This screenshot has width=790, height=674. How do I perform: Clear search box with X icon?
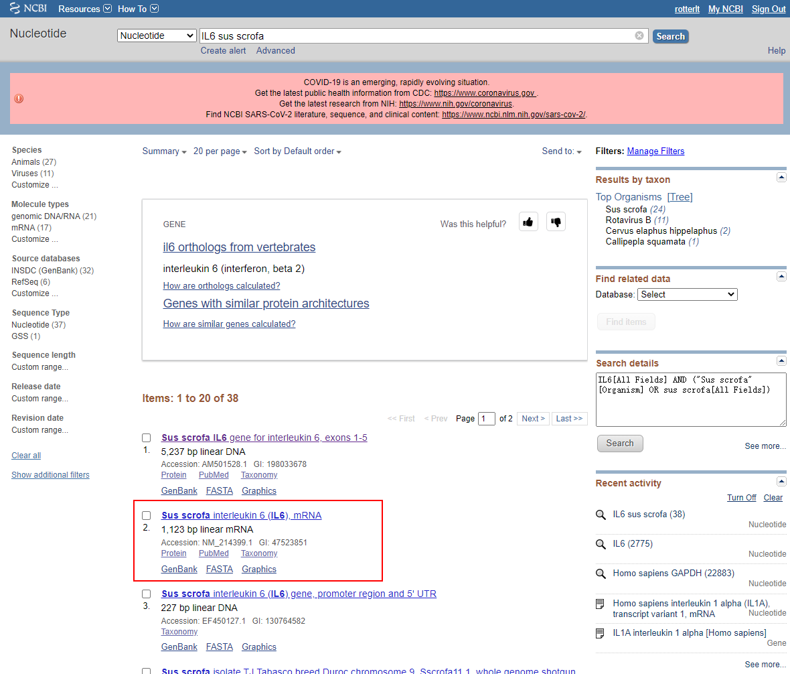click(639, 36)
